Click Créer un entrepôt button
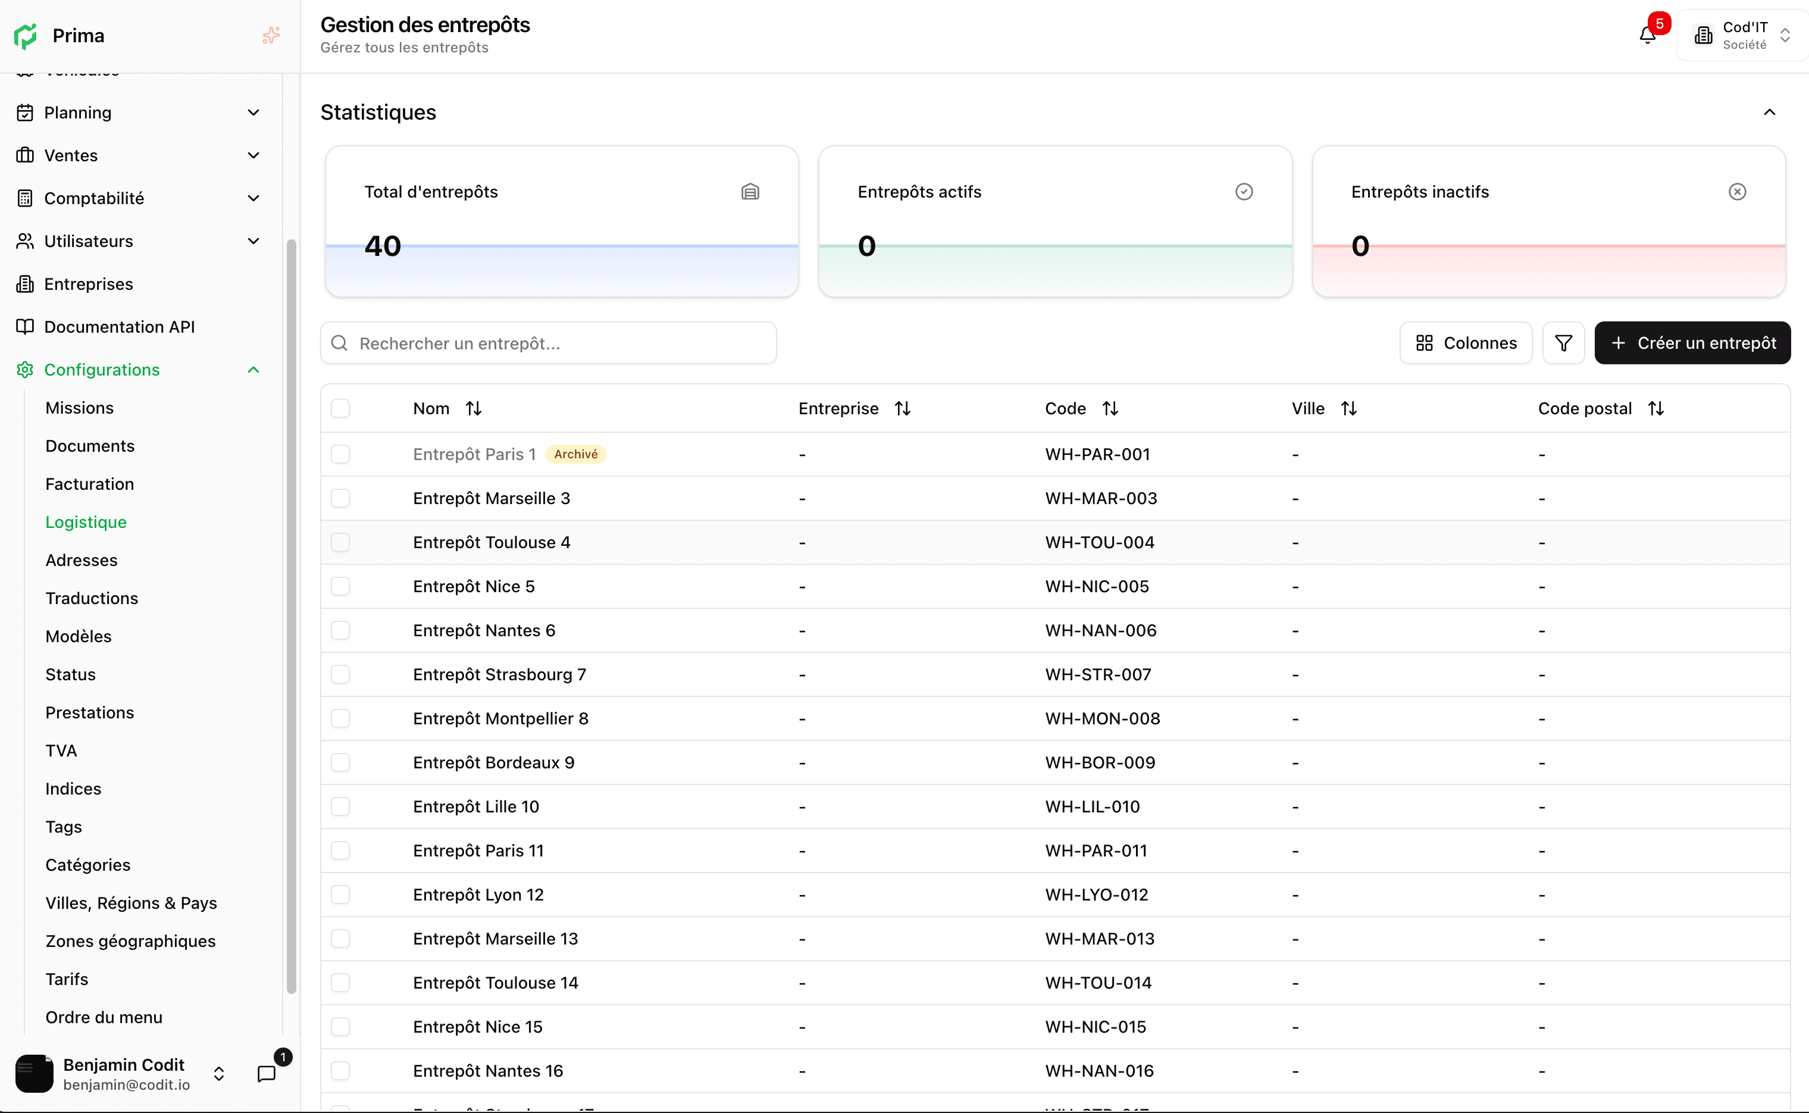This screenshot has width=1809, height=1113. click(1692, 343)
